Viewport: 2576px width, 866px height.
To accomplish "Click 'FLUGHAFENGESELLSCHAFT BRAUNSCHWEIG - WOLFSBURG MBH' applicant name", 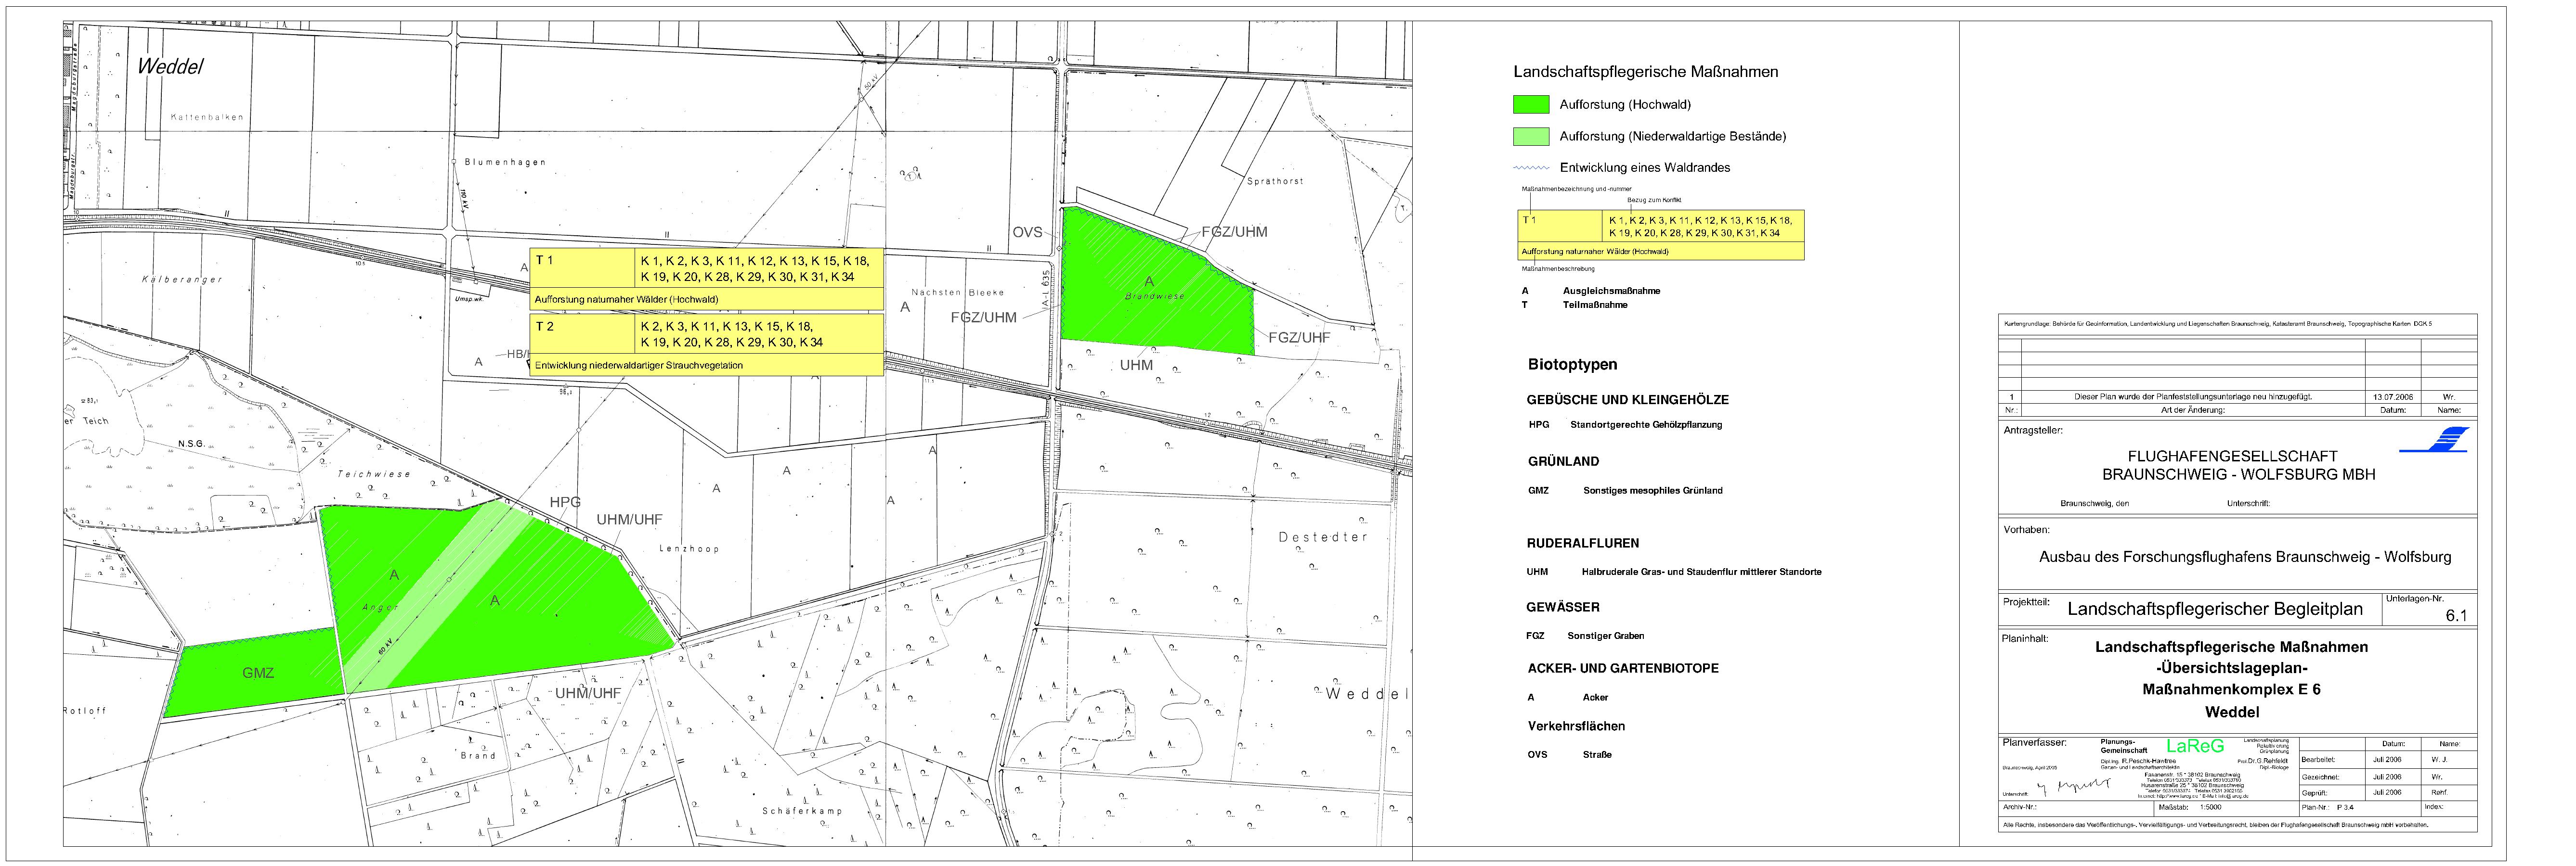I will click(2238, 465).
